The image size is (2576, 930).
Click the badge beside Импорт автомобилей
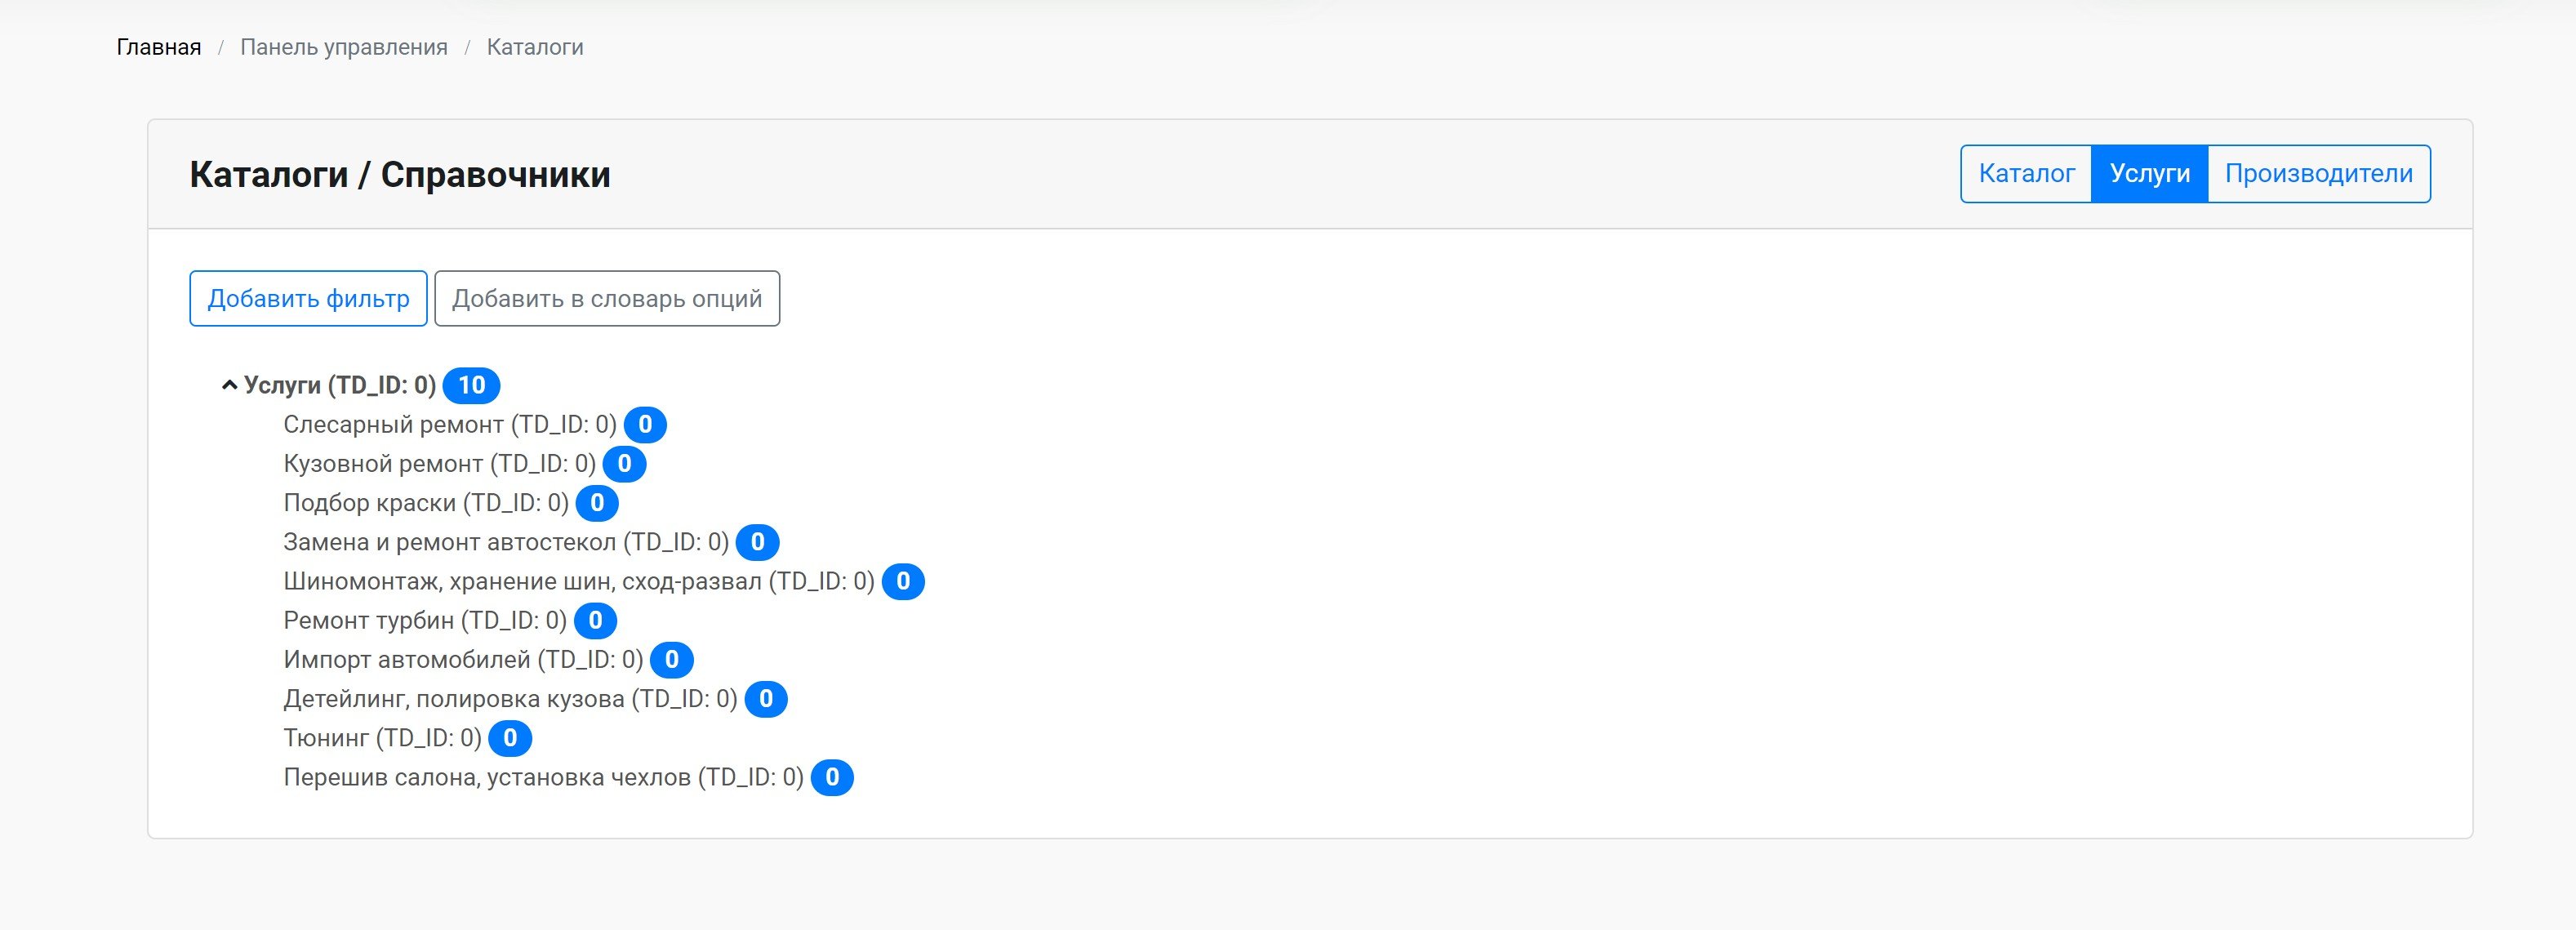tap(671, 660)
